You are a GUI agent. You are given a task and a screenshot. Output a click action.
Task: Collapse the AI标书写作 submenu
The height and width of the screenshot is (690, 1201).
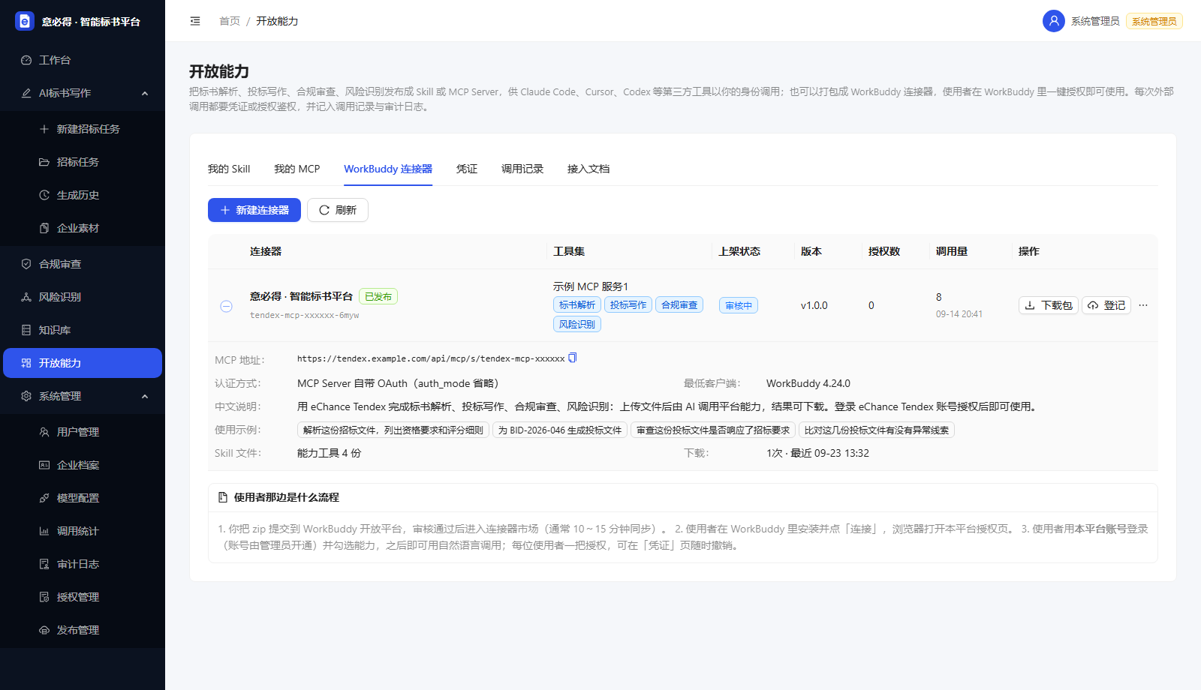coord(83,93)
